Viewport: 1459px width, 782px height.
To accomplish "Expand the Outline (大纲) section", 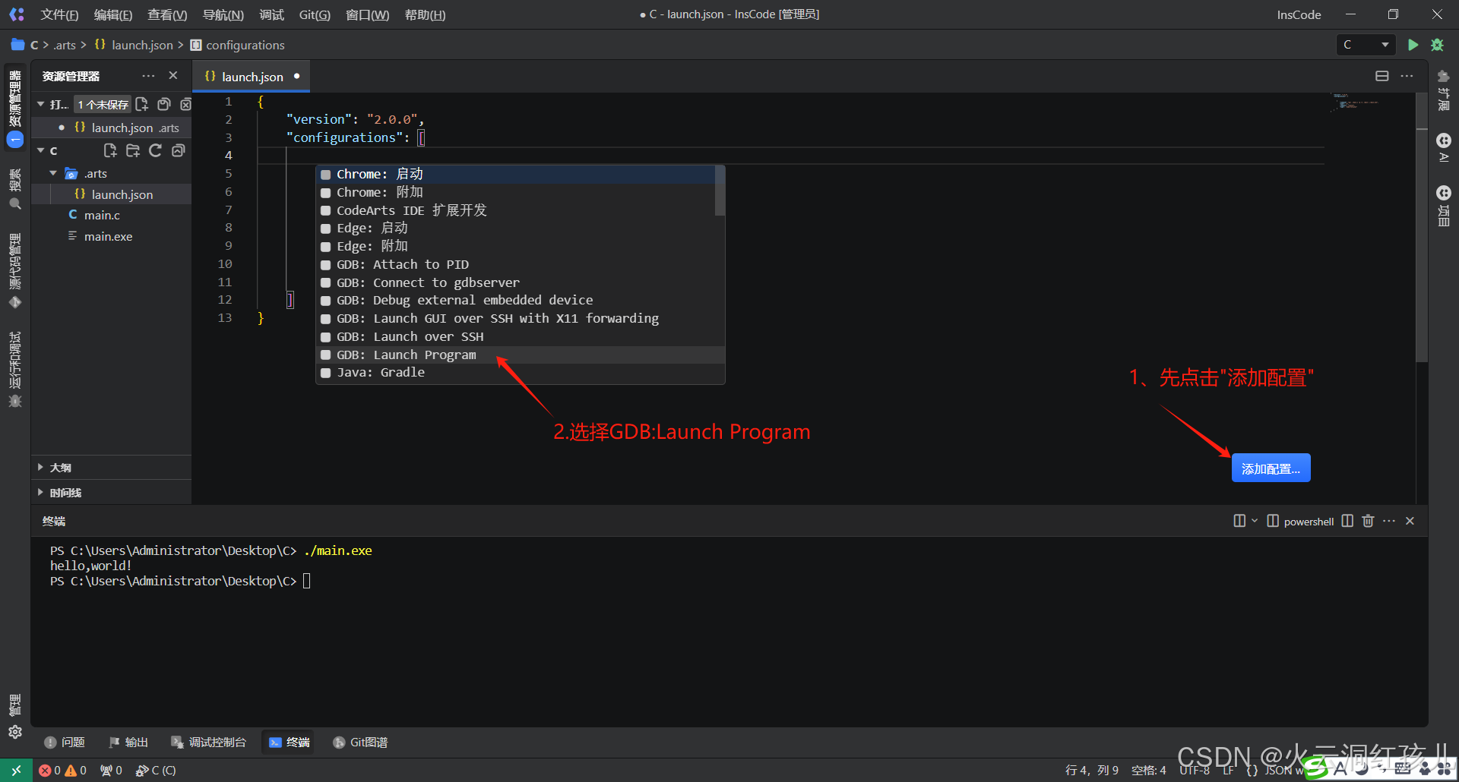I will pos(111,468).
